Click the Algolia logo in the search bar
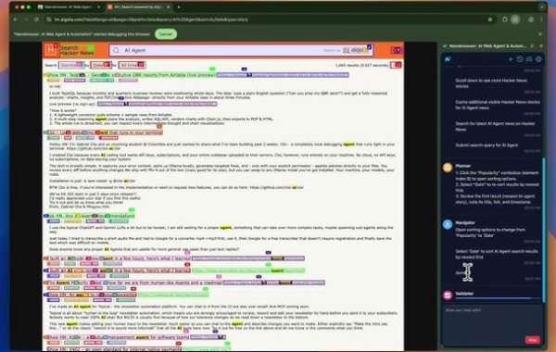This screenshot has width=556, height=352. (x=357, y=50)
